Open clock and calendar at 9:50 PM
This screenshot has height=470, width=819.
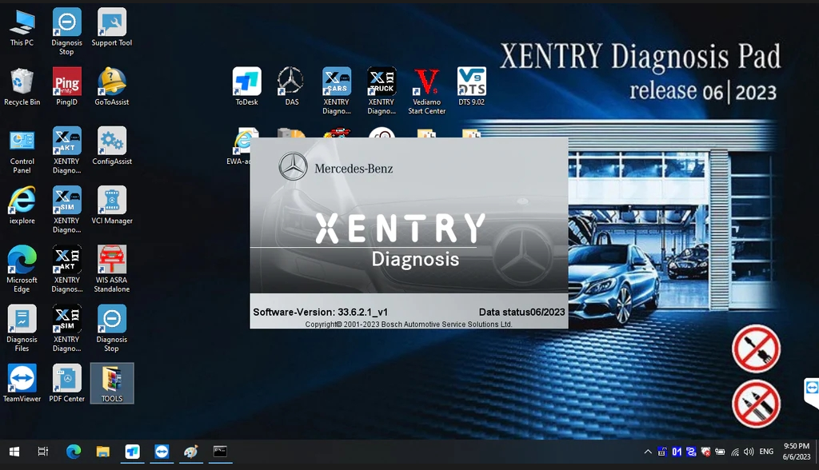[797, 452]
